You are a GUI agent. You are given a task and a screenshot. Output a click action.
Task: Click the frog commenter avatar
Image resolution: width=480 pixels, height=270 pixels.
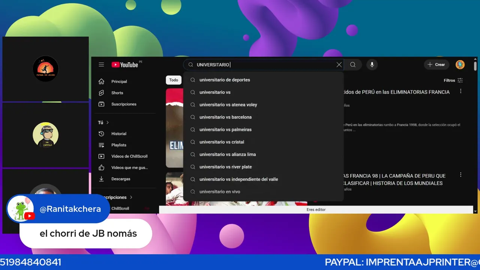(x=21, y=209)
